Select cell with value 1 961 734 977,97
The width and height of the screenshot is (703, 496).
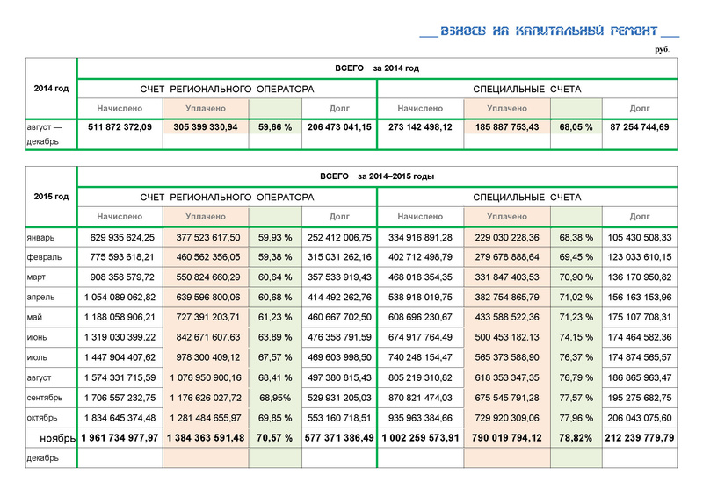tap(120, 437)
